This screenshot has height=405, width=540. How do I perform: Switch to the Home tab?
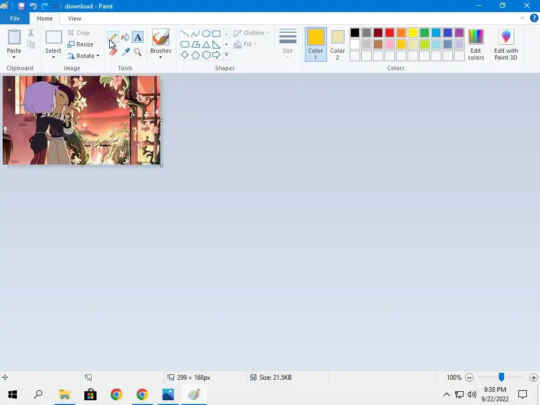coord(45,18)
